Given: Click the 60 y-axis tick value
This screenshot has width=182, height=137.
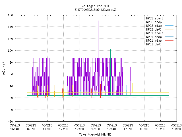Looking at the screenshot, I should [x=11, y=74].
